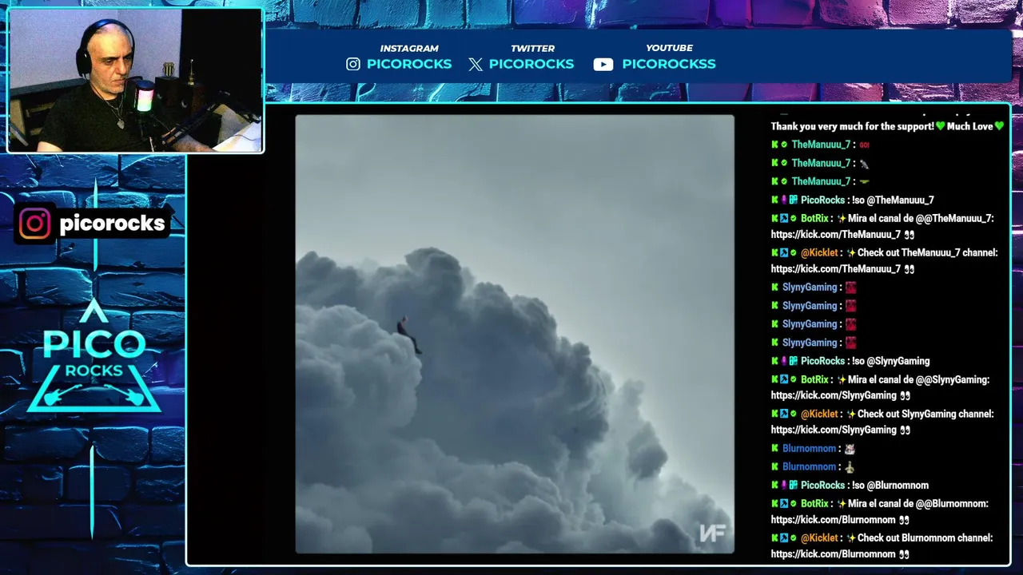Click 'Check out TheManuuu_7 channel:' text

[928, 252]
